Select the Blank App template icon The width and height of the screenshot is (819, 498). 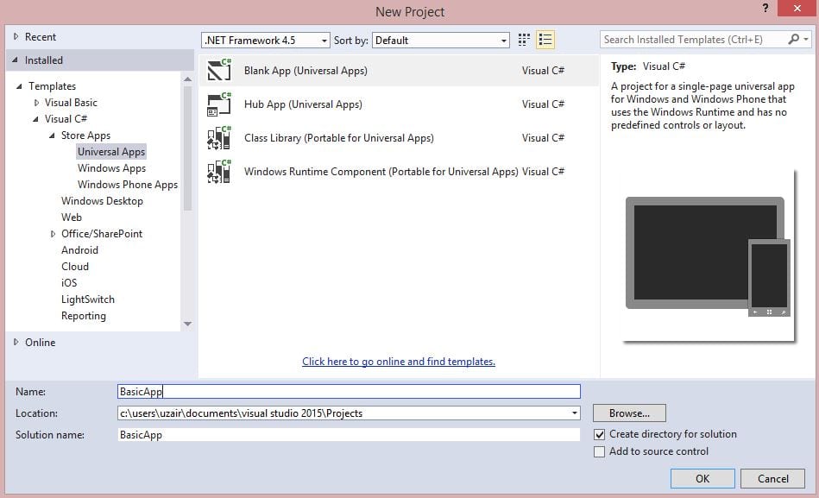pyautogui.click(x=219, y=71)
